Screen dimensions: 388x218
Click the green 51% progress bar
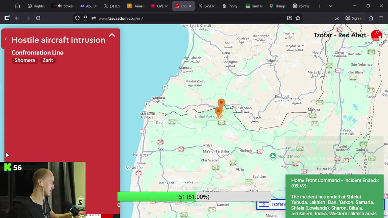tap(194, 197)
